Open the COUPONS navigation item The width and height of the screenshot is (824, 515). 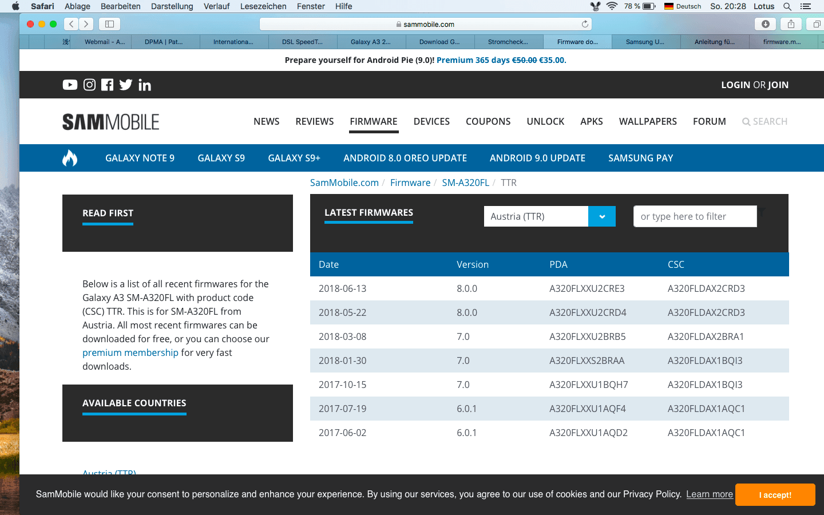point(488,121)
